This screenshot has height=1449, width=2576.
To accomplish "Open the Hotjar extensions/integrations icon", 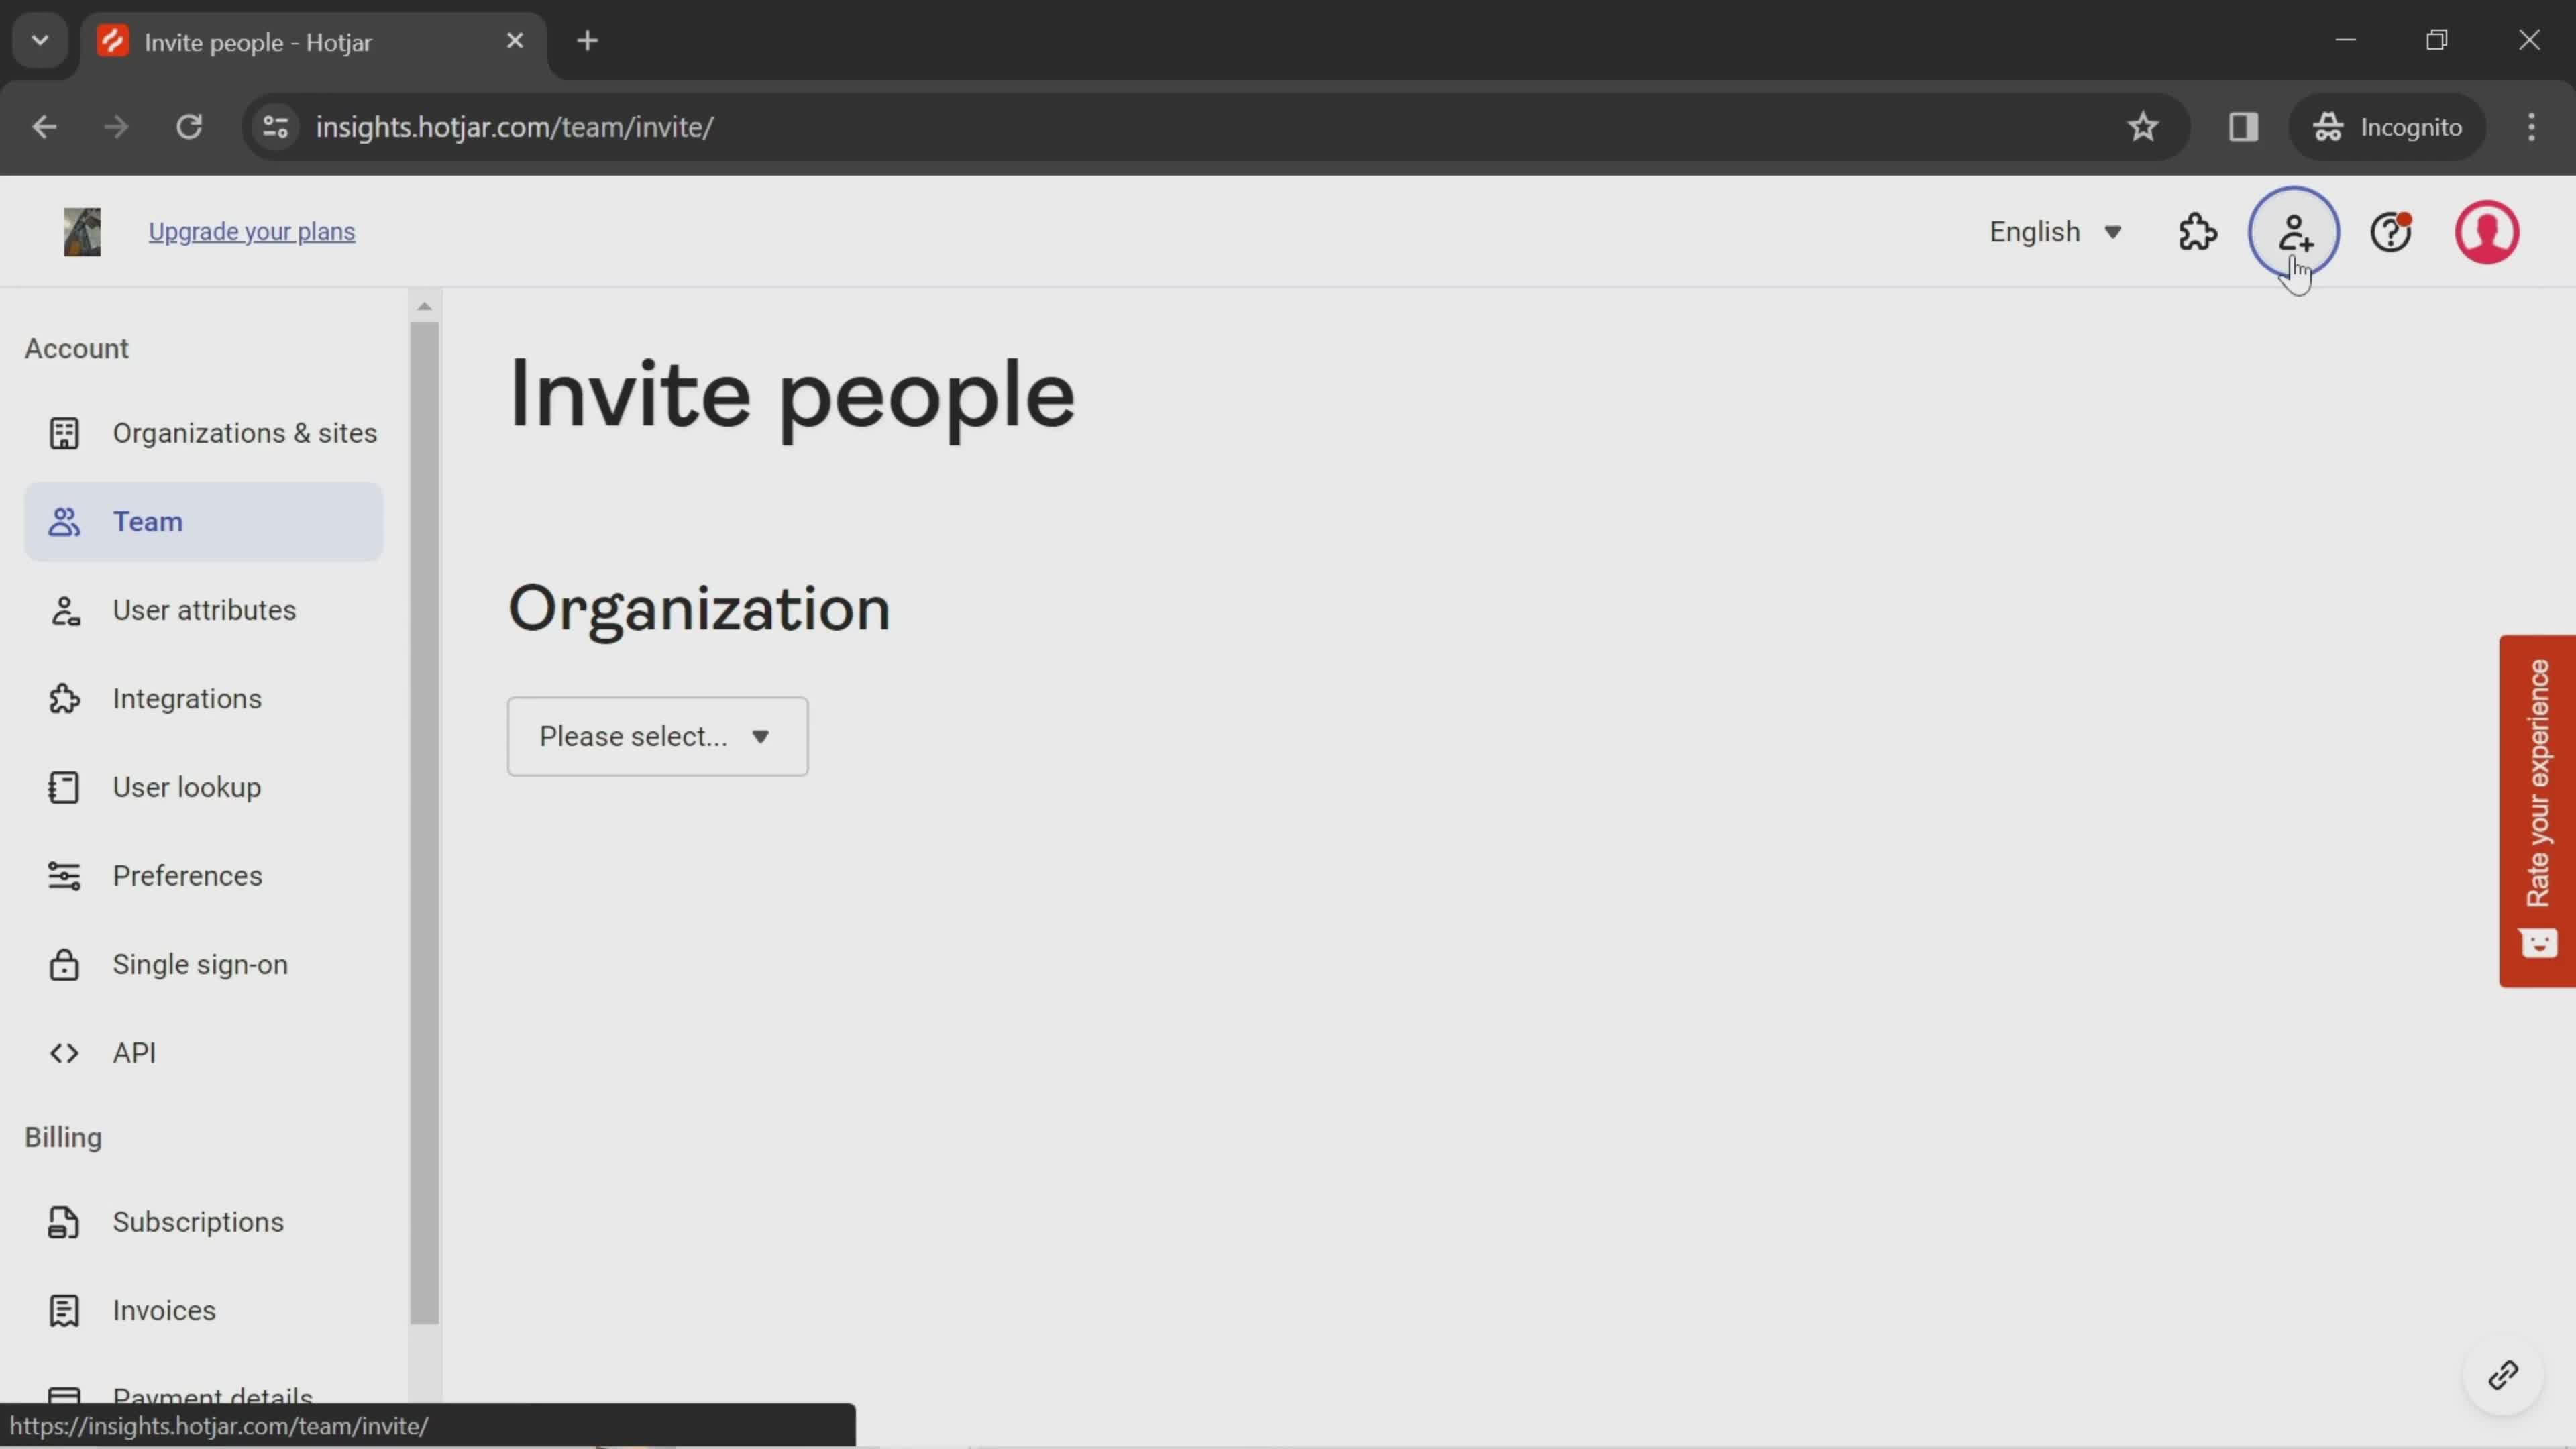I will 2198,231.
